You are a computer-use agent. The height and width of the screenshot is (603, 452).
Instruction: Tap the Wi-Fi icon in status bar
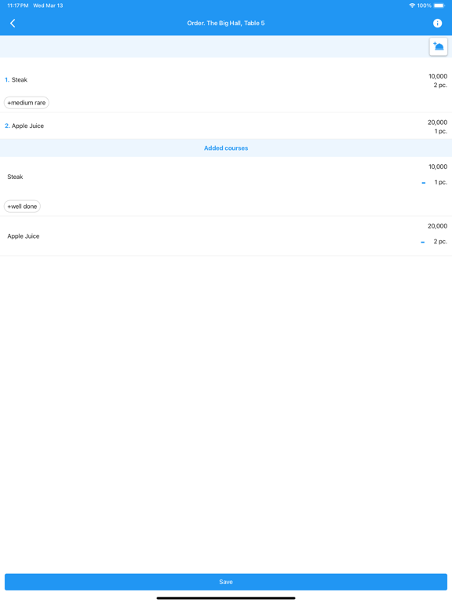tap(412, 5)
